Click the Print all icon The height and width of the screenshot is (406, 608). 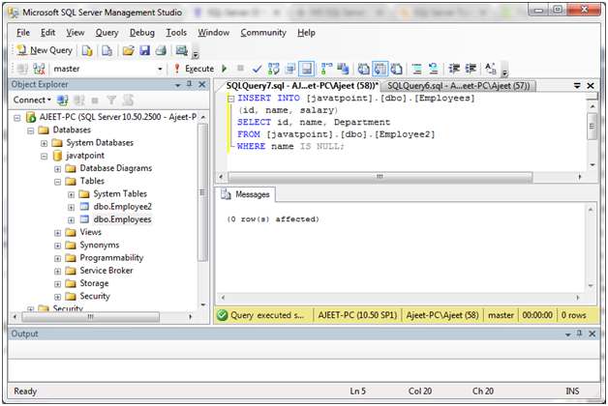[161, 50]
